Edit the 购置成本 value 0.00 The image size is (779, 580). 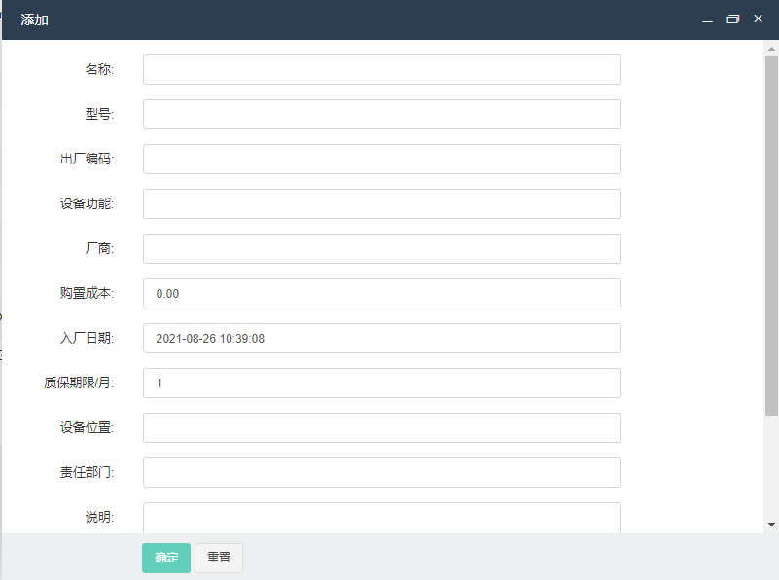[381, 293]
